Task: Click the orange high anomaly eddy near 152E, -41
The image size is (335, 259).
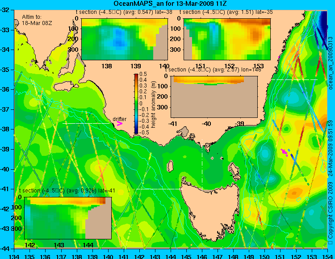Action: (294, 193)
